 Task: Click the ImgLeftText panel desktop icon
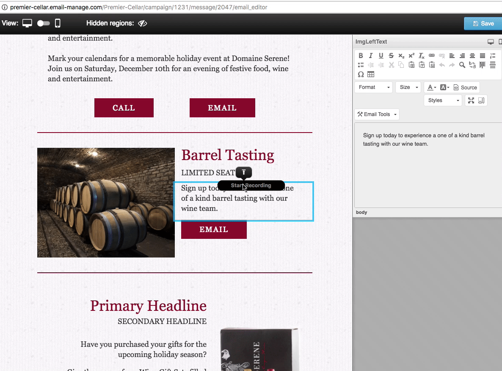point(491,42)
